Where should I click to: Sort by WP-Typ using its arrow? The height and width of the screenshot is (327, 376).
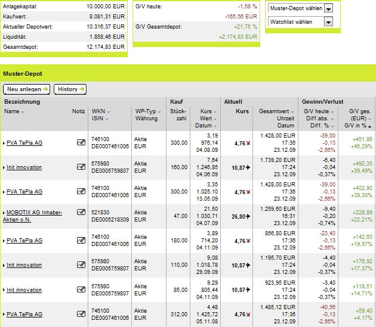coord(159,112)
